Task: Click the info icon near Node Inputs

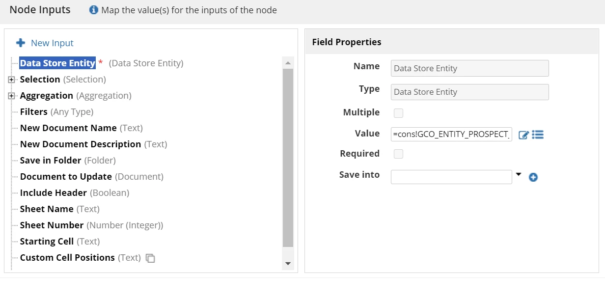Action: click(x=94, y=10)
